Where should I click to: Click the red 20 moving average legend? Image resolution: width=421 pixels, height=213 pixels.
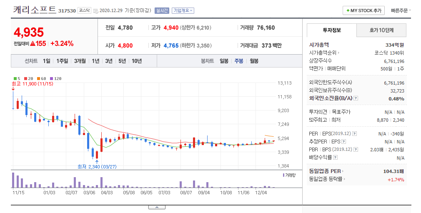(x=28, y=79)
